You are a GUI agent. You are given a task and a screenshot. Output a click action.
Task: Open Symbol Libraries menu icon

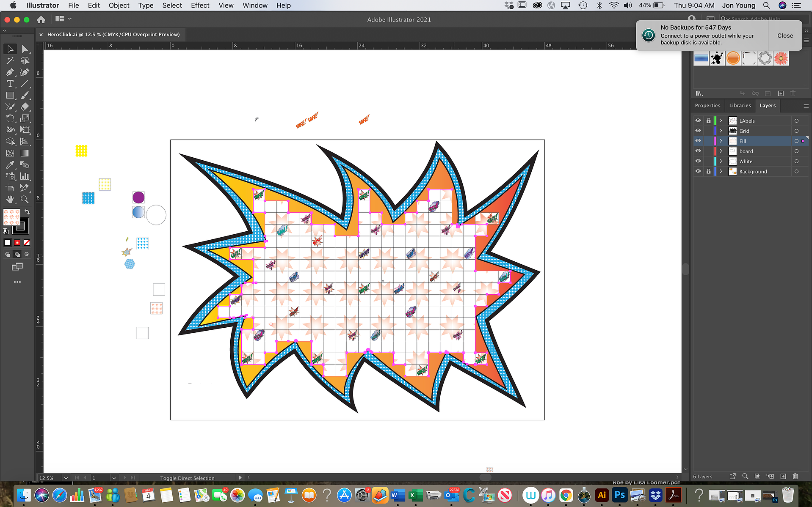point(699,93)
